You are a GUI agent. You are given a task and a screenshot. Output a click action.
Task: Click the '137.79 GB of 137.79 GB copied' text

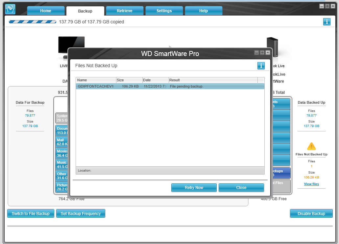pyautogui.click(x=91, y=22)
